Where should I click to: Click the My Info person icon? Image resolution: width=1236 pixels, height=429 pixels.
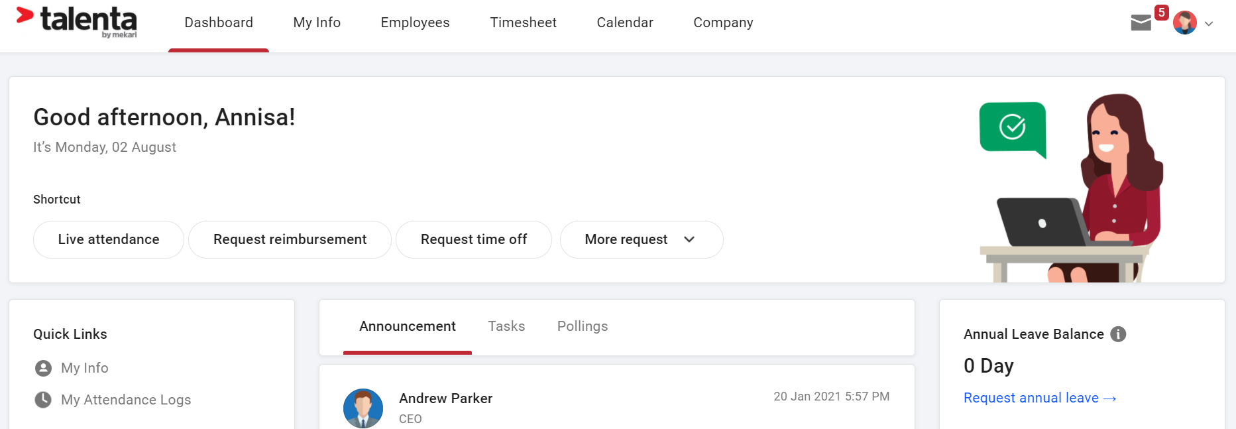pyautogui.click(x=43, y=368)
